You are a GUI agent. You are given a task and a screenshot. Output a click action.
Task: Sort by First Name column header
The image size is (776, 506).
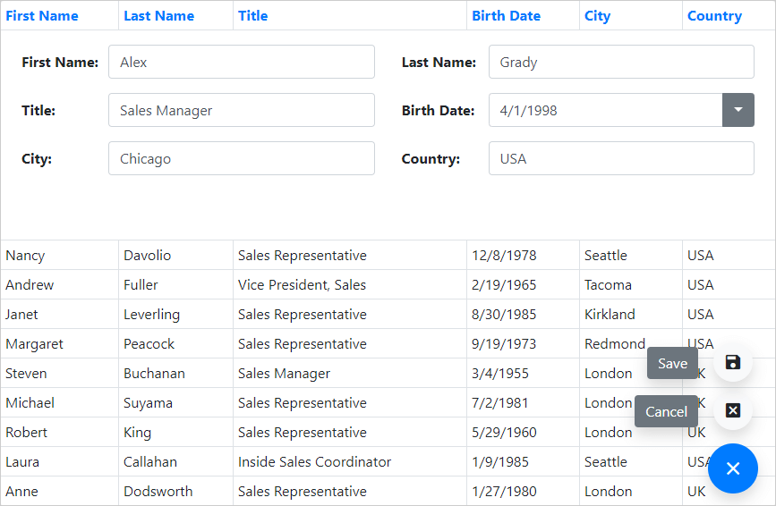point(42,16)
